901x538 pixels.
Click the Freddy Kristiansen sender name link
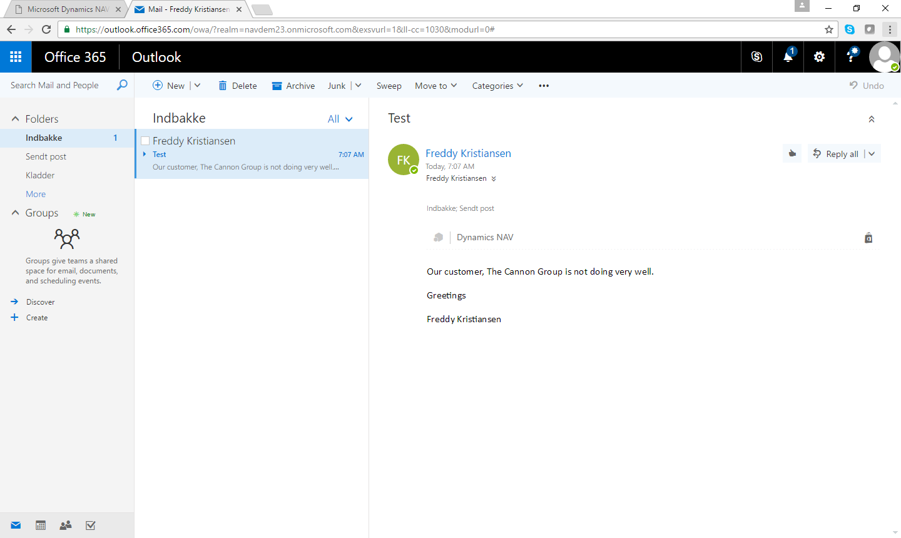[468, 153]
